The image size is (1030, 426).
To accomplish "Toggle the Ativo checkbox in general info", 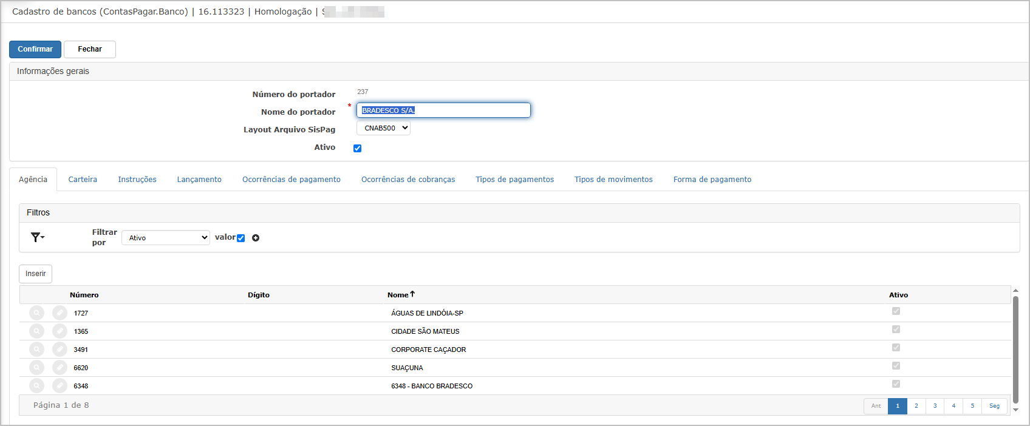I will coord(358,148).
